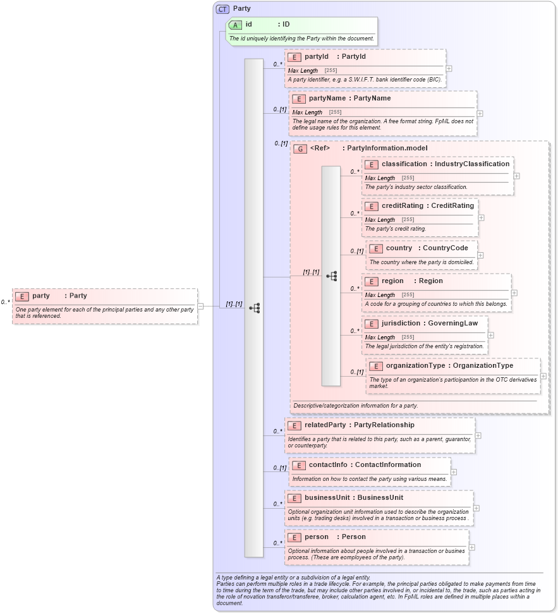
Task: Click the CT icon beside Party
Action: pos(222,9)
